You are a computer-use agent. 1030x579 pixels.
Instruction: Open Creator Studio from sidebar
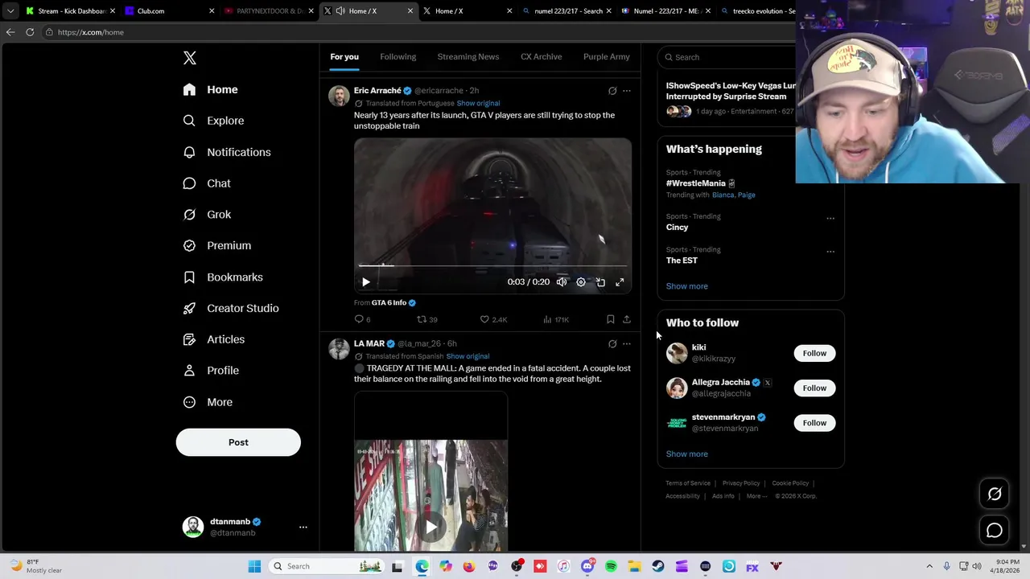[x=231, y=308]
